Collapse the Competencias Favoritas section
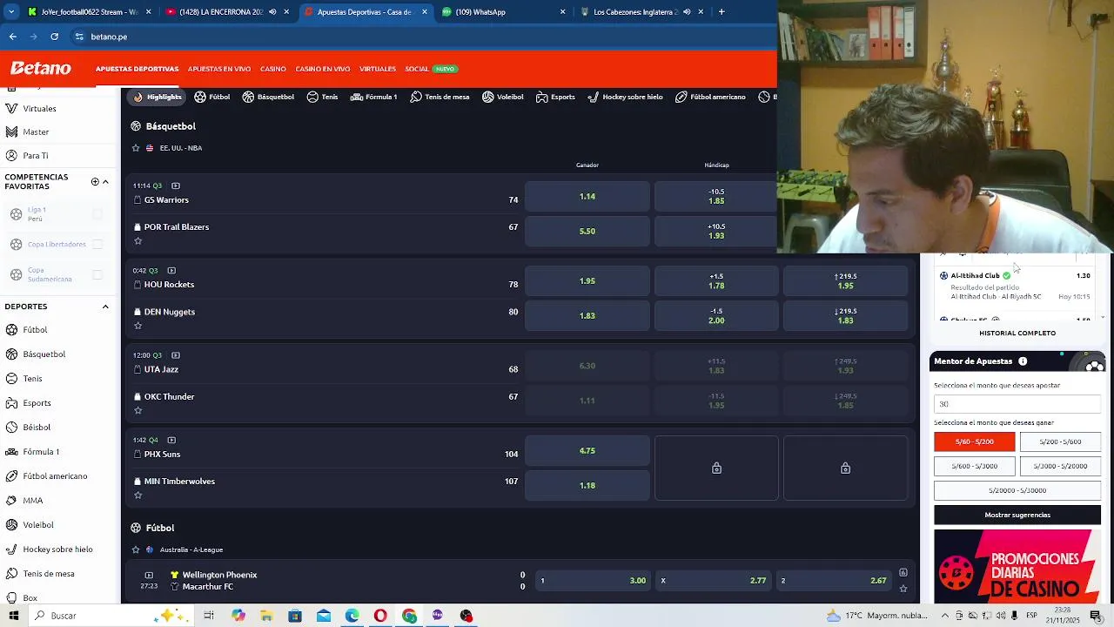The width and height of the screenshot is (1114, 627). [105, 182]
